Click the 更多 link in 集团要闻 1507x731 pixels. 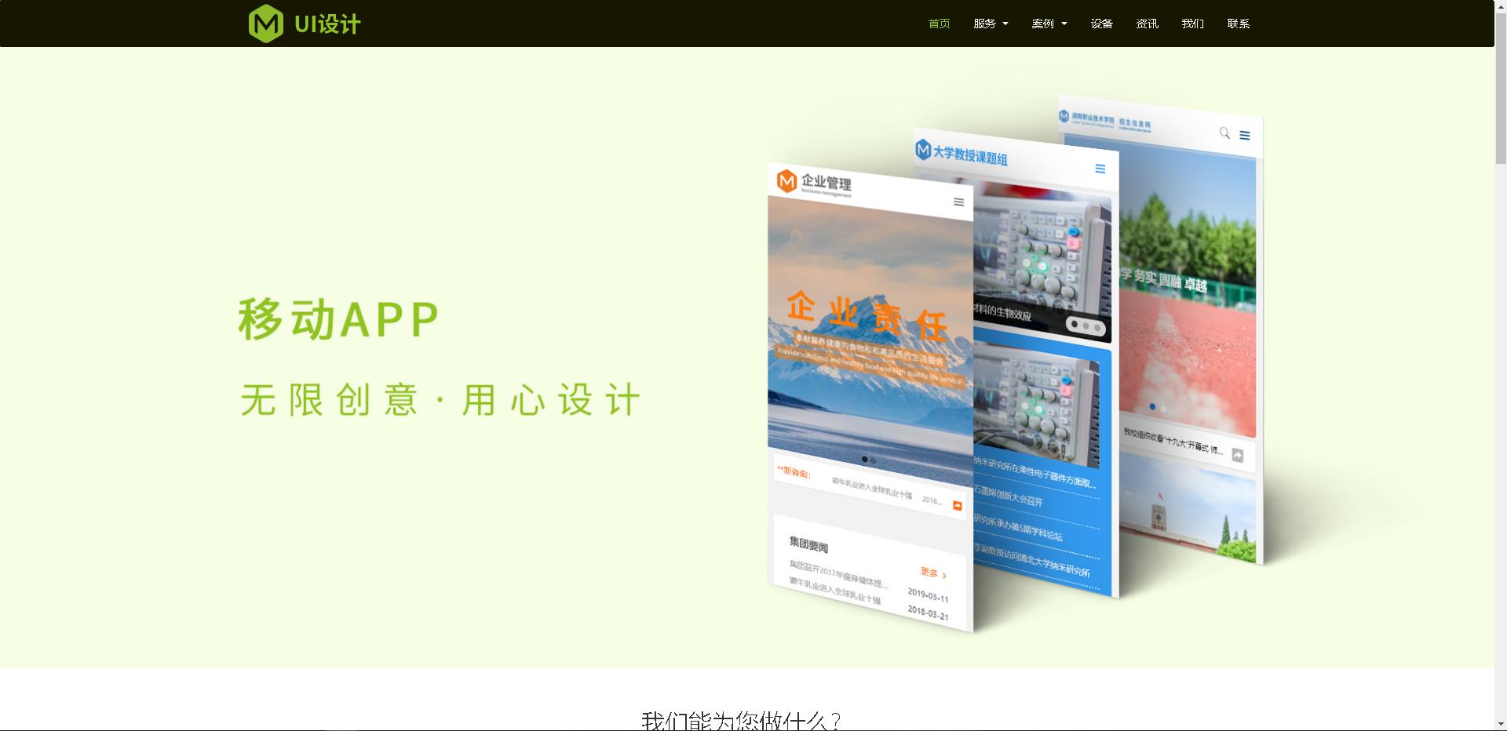(933, 573)
